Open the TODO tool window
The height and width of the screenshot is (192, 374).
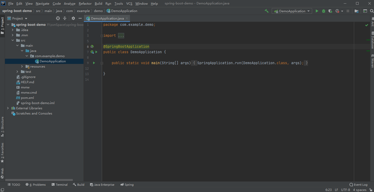(x=14, y=185)
